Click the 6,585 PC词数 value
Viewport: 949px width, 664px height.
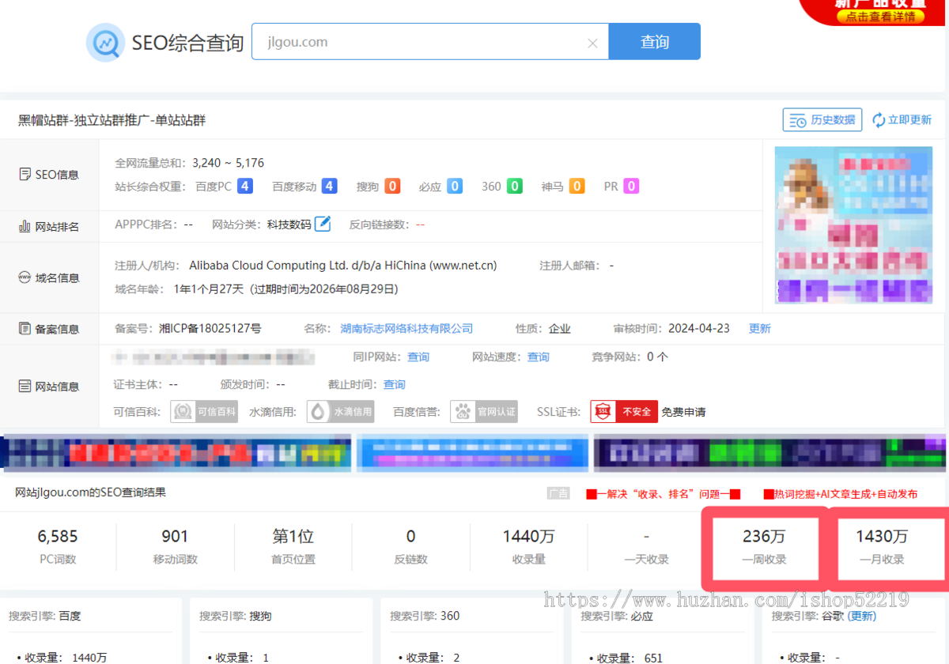click(58, 537)
